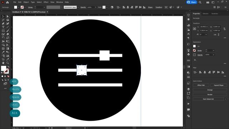Click the Offset Path button
229x129 pixels.
coord(201,85)
